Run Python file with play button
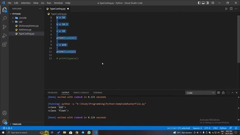Viewport: 240px width, 135px height. point(226,9)
